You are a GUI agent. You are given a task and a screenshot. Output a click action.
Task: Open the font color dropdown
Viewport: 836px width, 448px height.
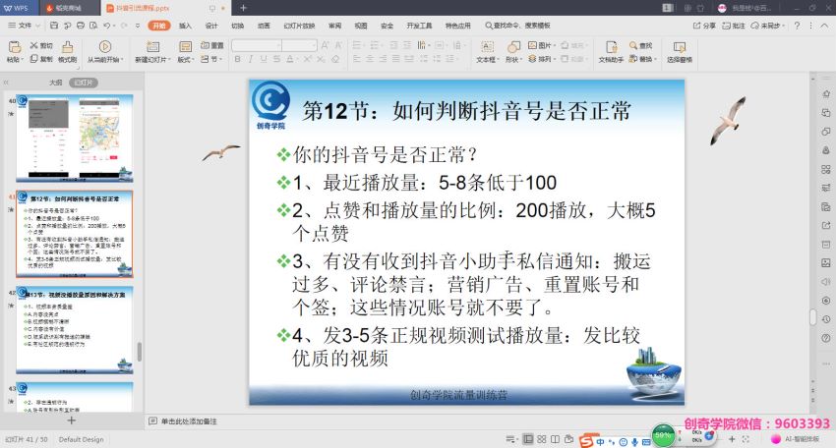(x=296, y=59)
